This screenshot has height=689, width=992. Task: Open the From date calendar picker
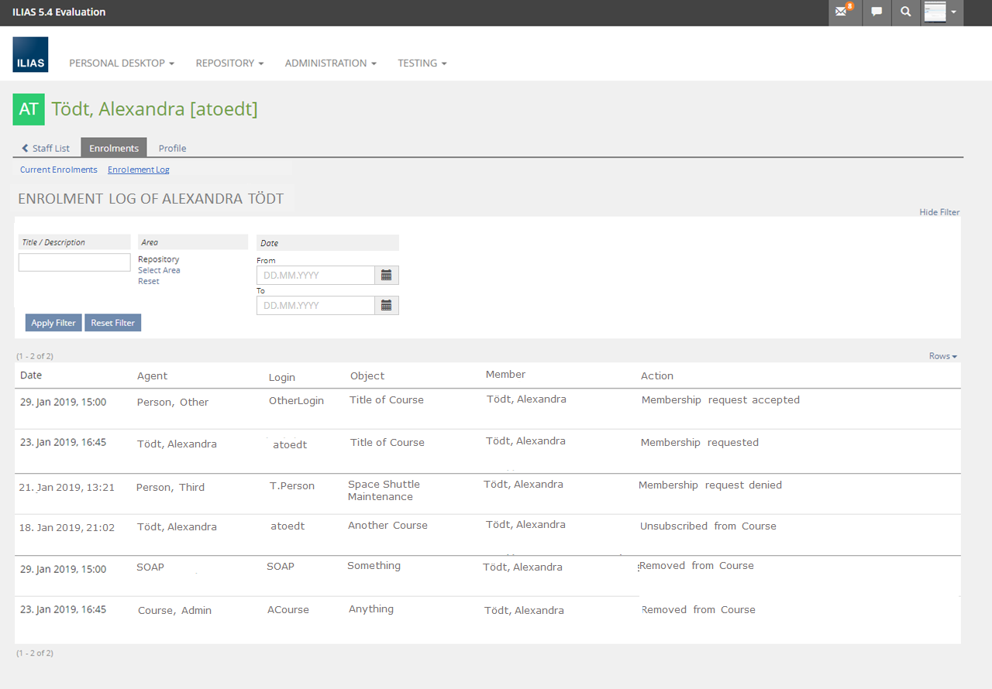[386, 275]
